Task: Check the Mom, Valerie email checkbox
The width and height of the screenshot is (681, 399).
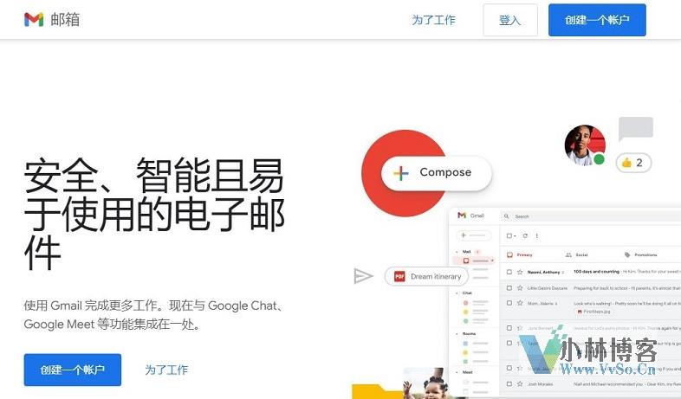Action: point(509,303)
